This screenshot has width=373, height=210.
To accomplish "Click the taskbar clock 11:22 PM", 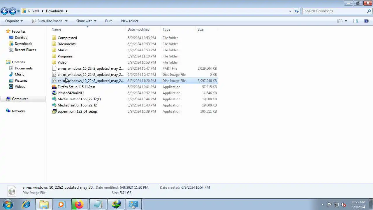I will [358, 202].
